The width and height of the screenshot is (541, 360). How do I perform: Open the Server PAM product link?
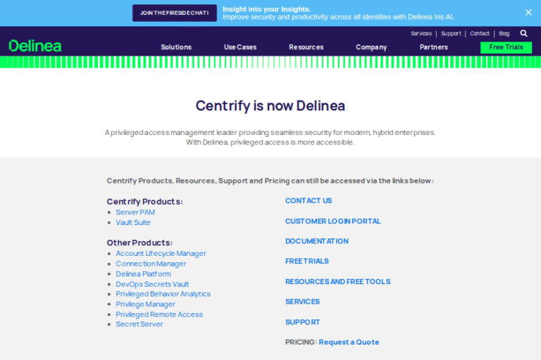pos(135,212)
